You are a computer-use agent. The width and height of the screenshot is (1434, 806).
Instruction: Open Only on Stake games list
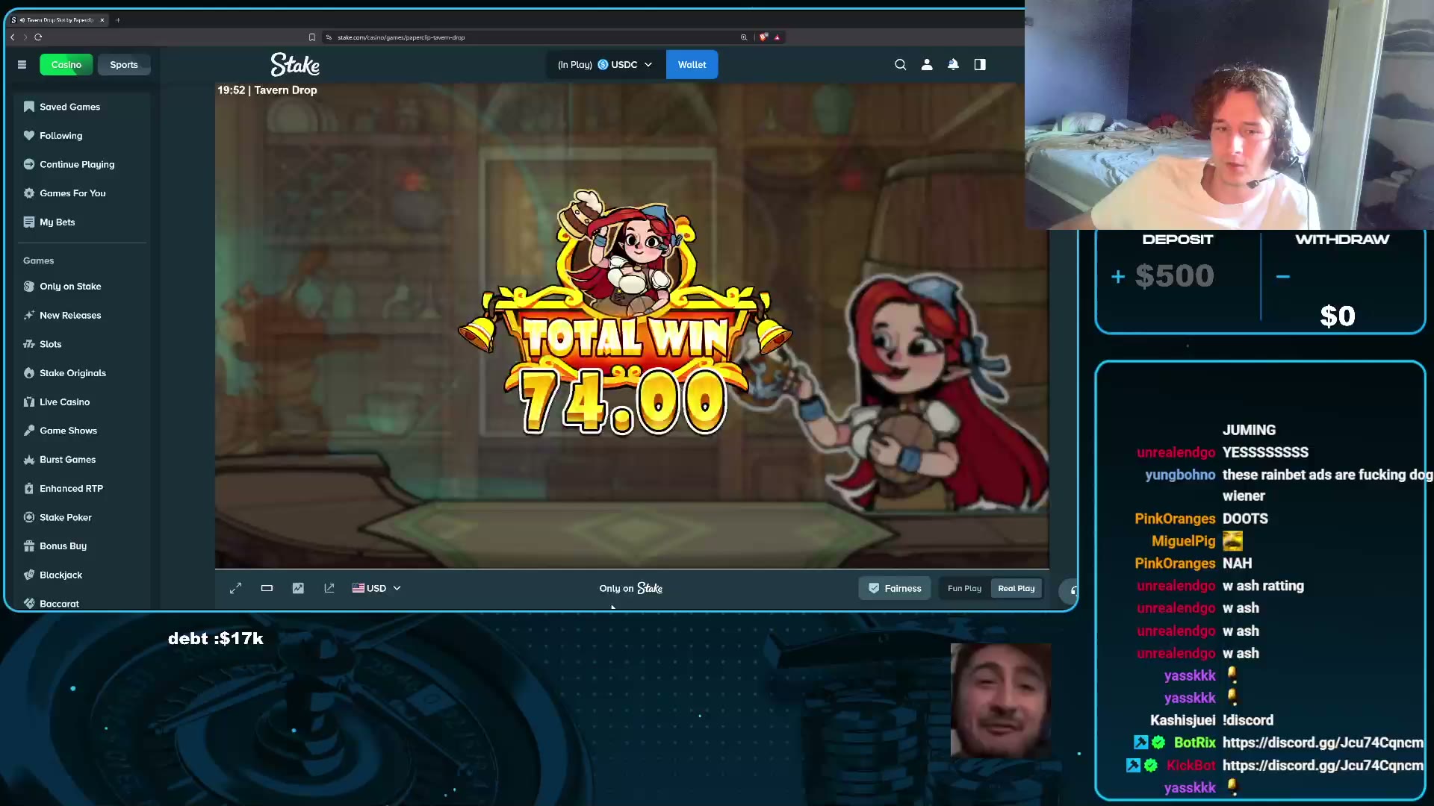[82, 287]
